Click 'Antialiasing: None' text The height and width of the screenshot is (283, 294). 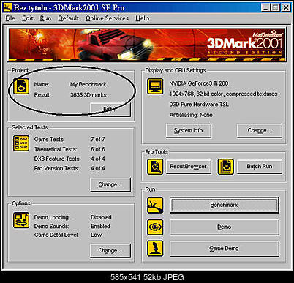tap(191, 115)
